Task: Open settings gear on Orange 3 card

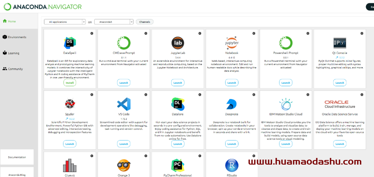Action: pos(146,156)
